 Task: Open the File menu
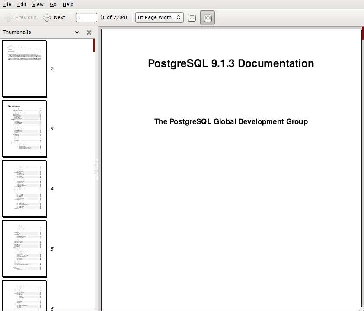click(x=7, y=4)
